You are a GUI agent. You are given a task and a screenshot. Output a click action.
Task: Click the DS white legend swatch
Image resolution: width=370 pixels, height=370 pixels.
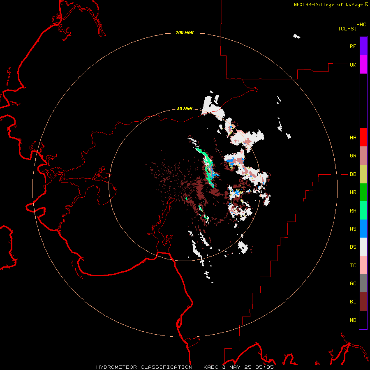[363, 247]
